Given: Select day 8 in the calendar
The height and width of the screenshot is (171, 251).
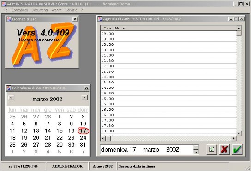Looking at the screenshot, I should coord(60,124).
